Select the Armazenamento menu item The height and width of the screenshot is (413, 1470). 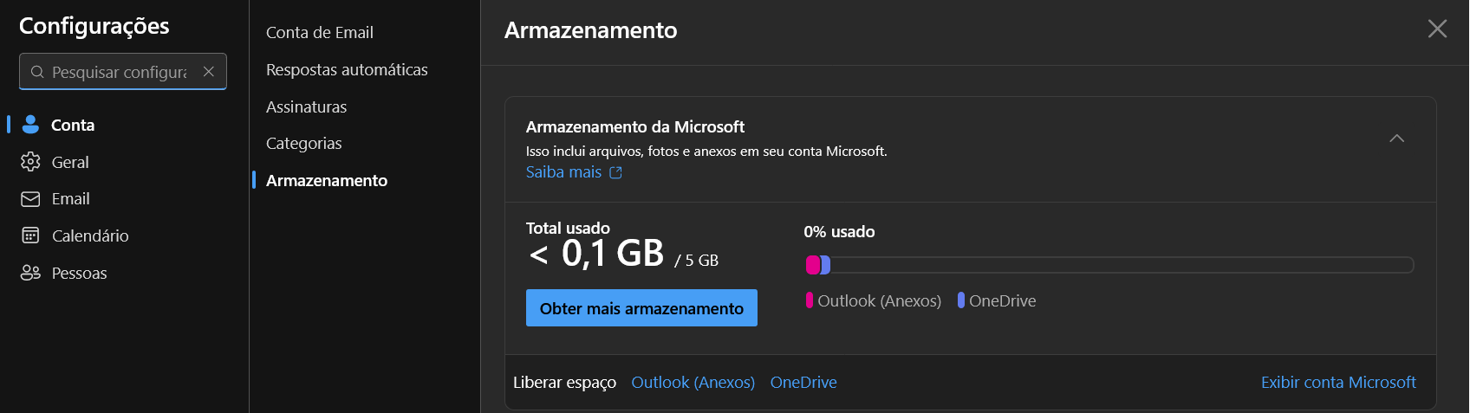point(327,180)
